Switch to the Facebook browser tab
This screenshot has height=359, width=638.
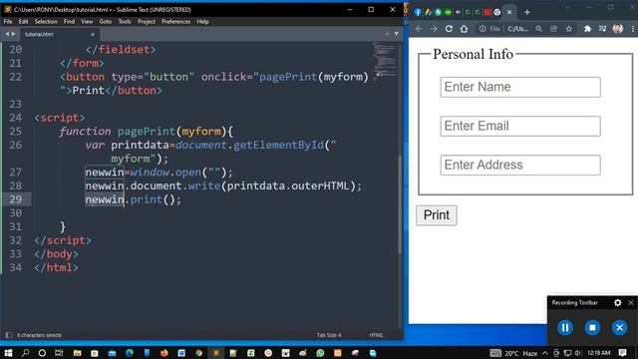point(418,12)
